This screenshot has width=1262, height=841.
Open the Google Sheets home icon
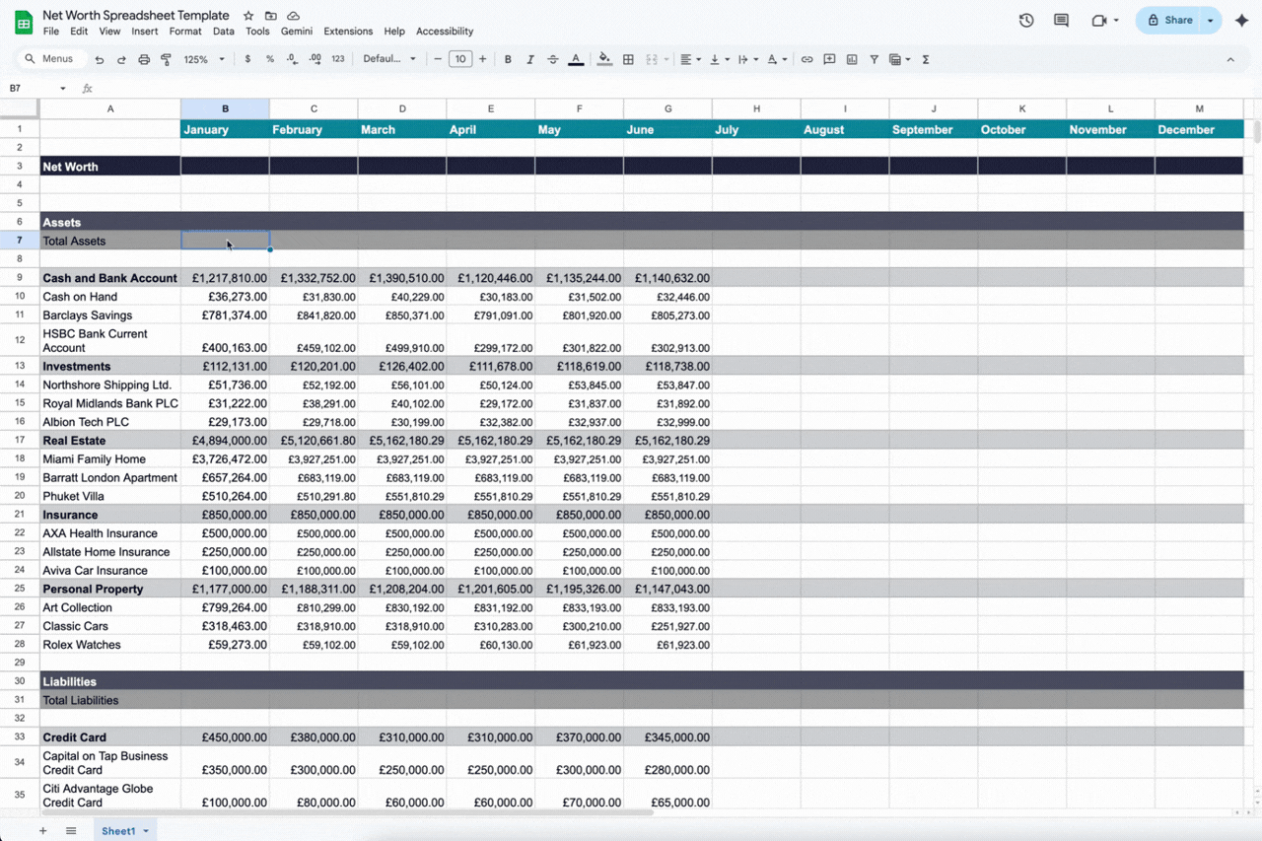click(24, 22)
